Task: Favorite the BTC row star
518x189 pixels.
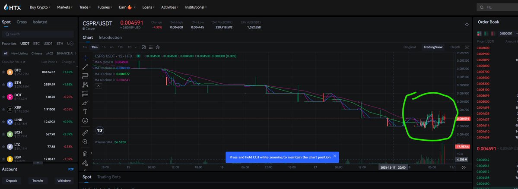Action: (x=3, y=72)
